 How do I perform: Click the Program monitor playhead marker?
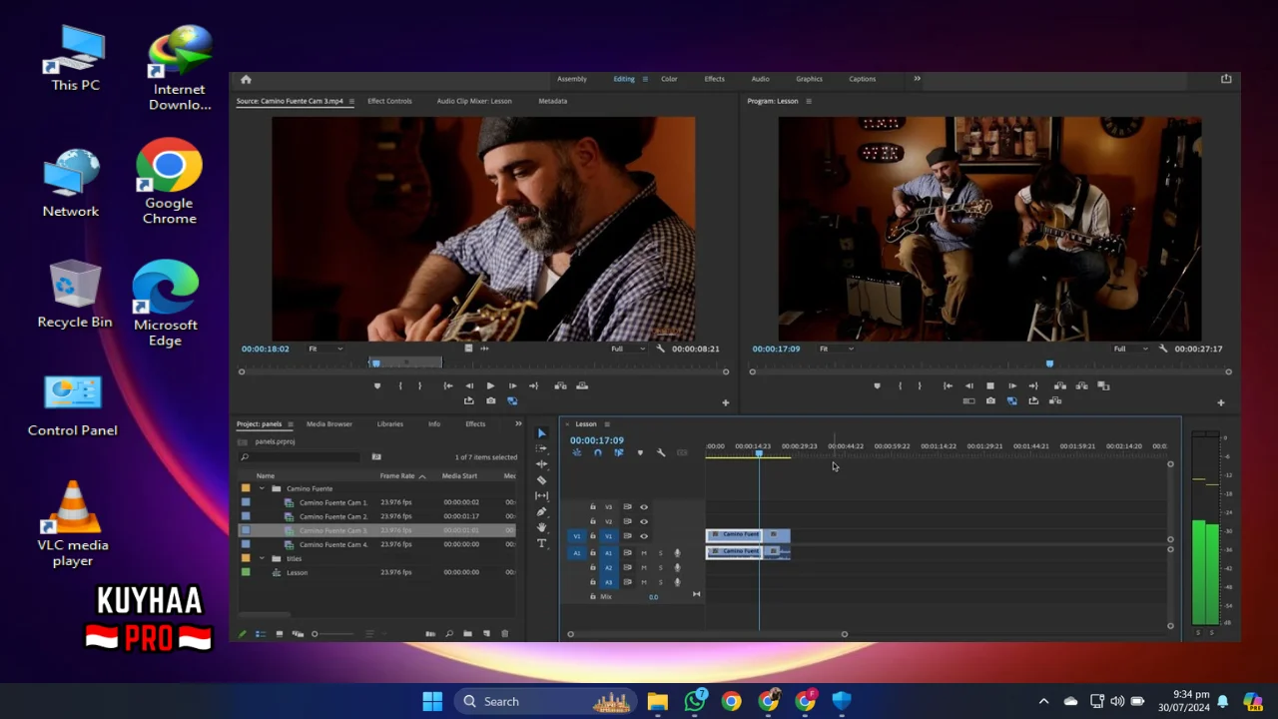1049,363
